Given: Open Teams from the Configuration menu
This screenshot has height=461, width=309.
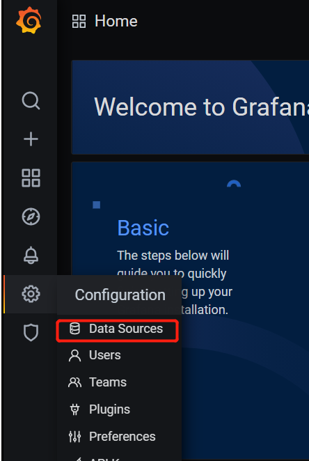Looking at the screenshot, I should coord(97,382).
